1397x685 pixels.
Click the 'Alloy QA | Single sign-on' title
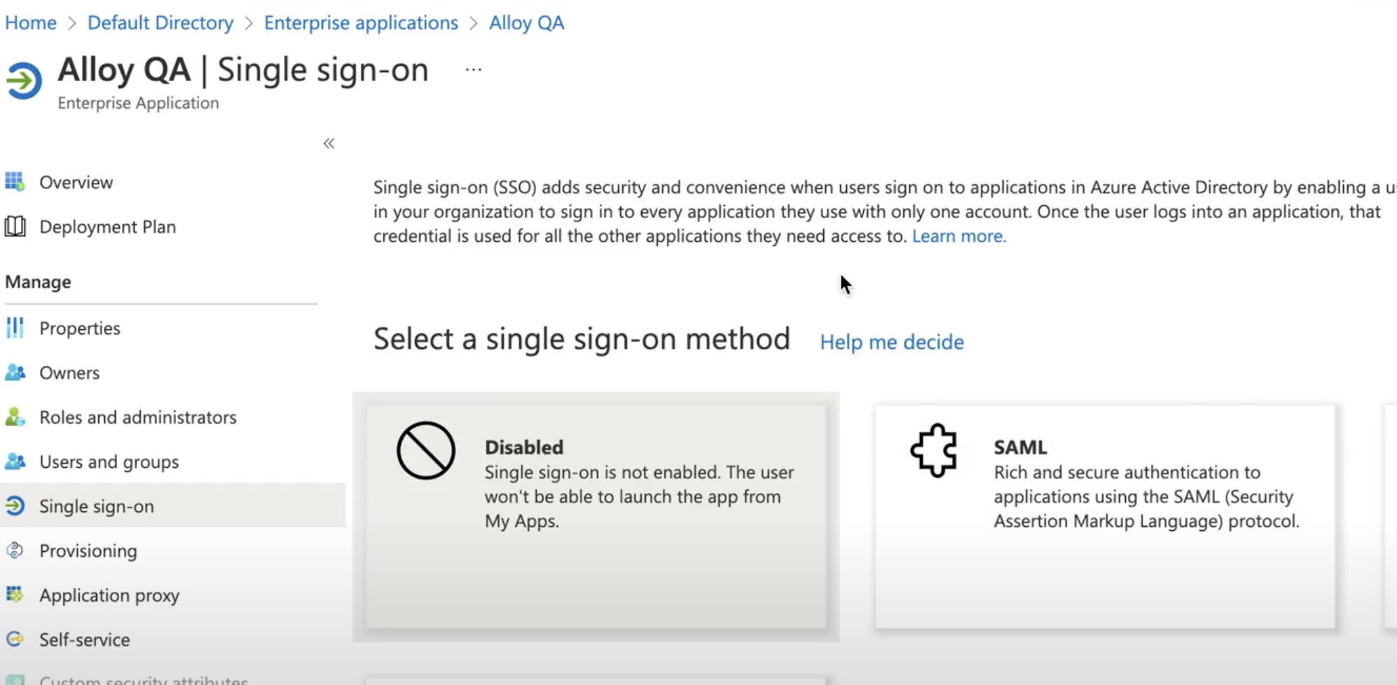click(243, 70)
